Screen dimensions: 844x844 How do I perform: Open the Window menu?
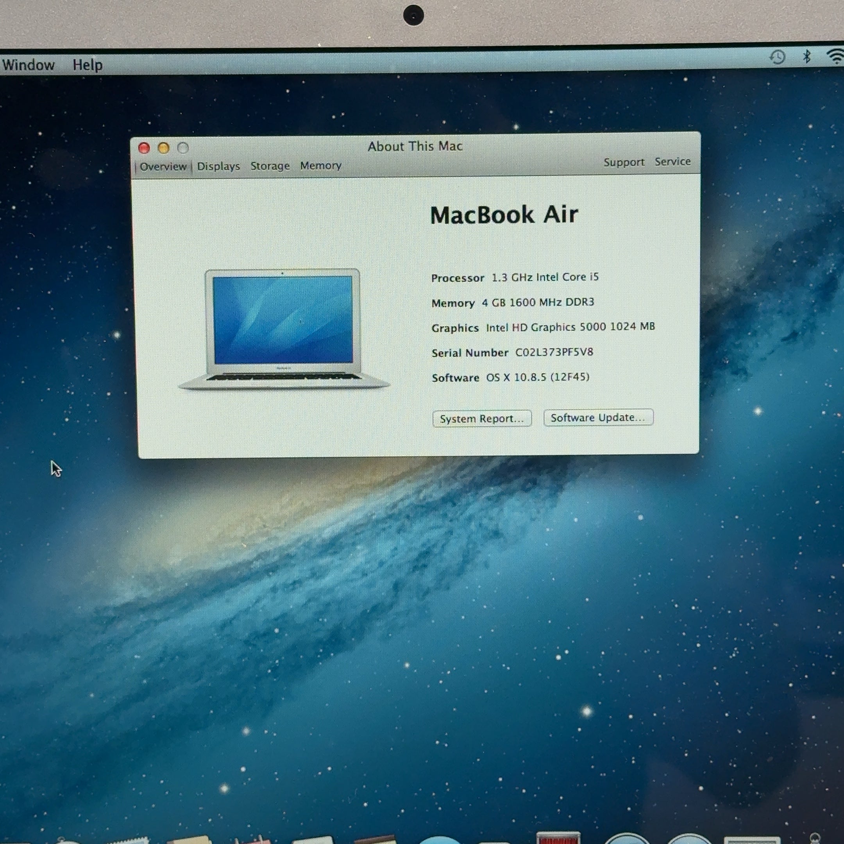tap(28, 64)
